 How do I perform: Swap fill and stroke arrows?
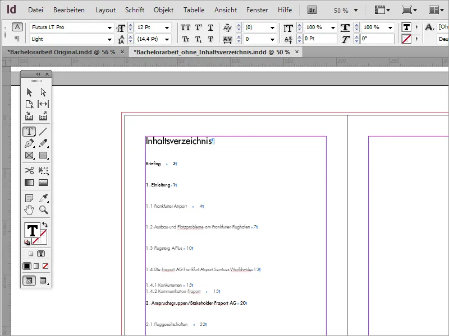45,225
